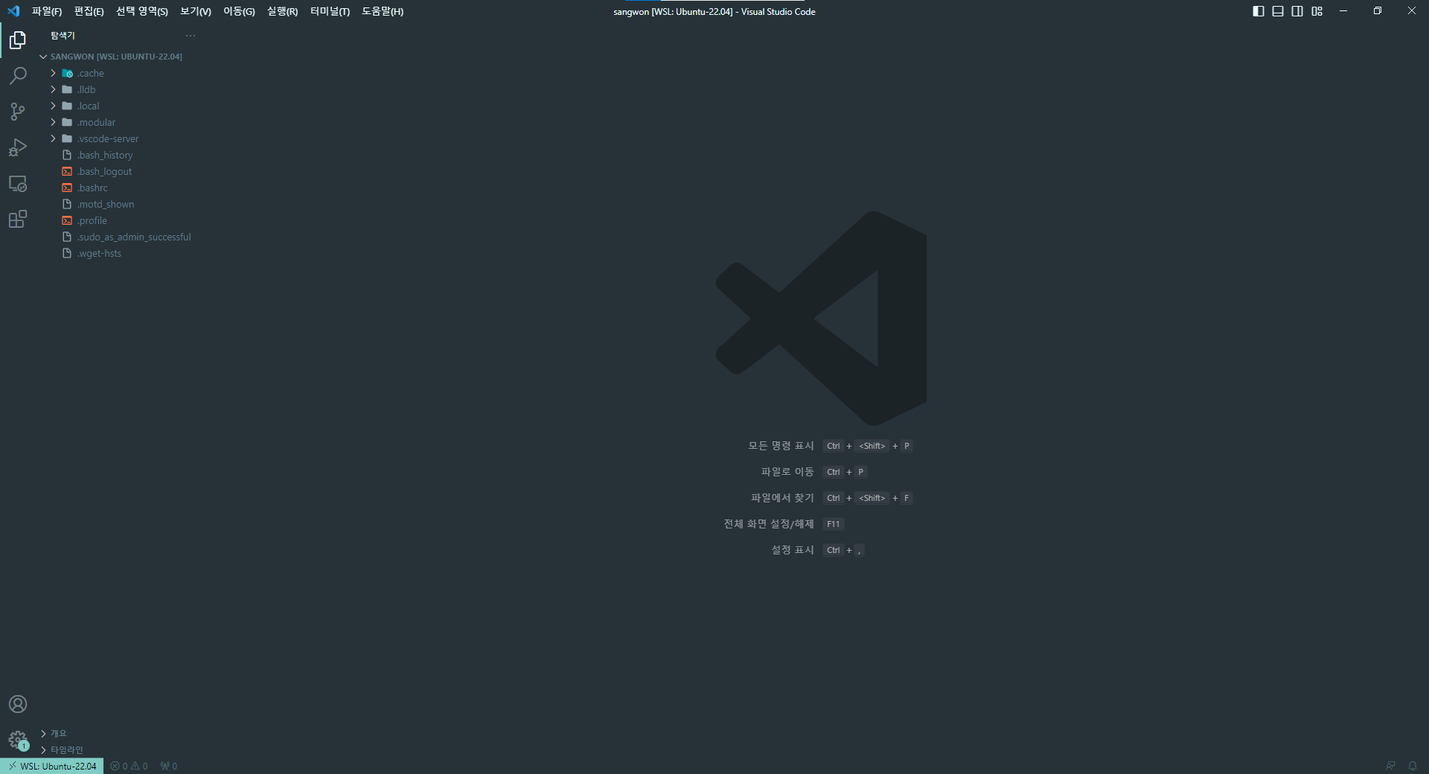1429x774 pixels.
Task: Expand the .cache folder
Action: 119,73
